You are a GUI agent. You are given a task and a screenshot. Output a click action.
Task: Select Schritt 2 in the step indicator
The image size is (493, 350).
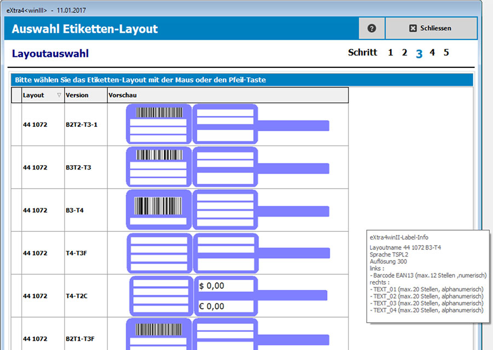click(404, 52)
